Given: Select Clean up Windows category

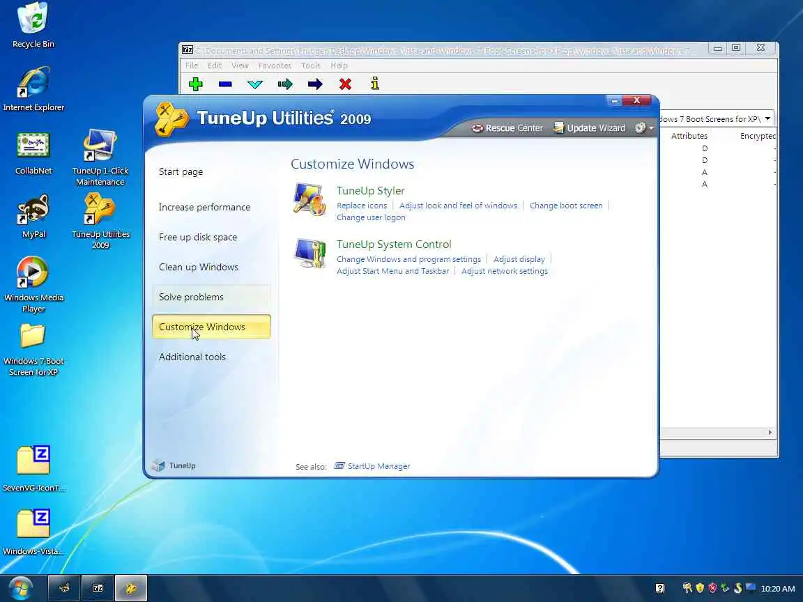Looking at the screenshot, I should point(198,268).
